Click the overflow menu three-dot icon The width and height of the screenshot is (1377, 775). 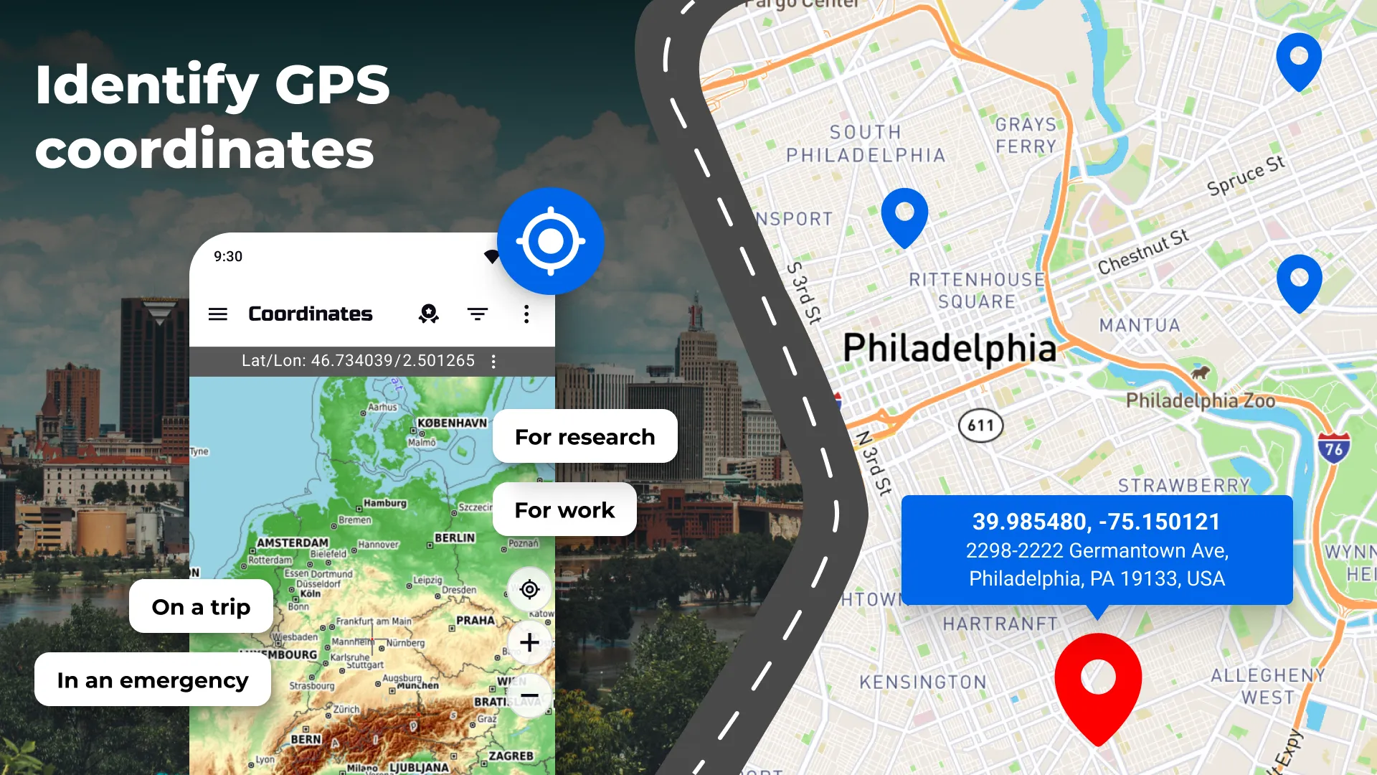527,313
